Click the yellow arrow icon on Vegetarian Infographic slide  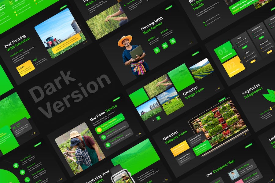272,107
